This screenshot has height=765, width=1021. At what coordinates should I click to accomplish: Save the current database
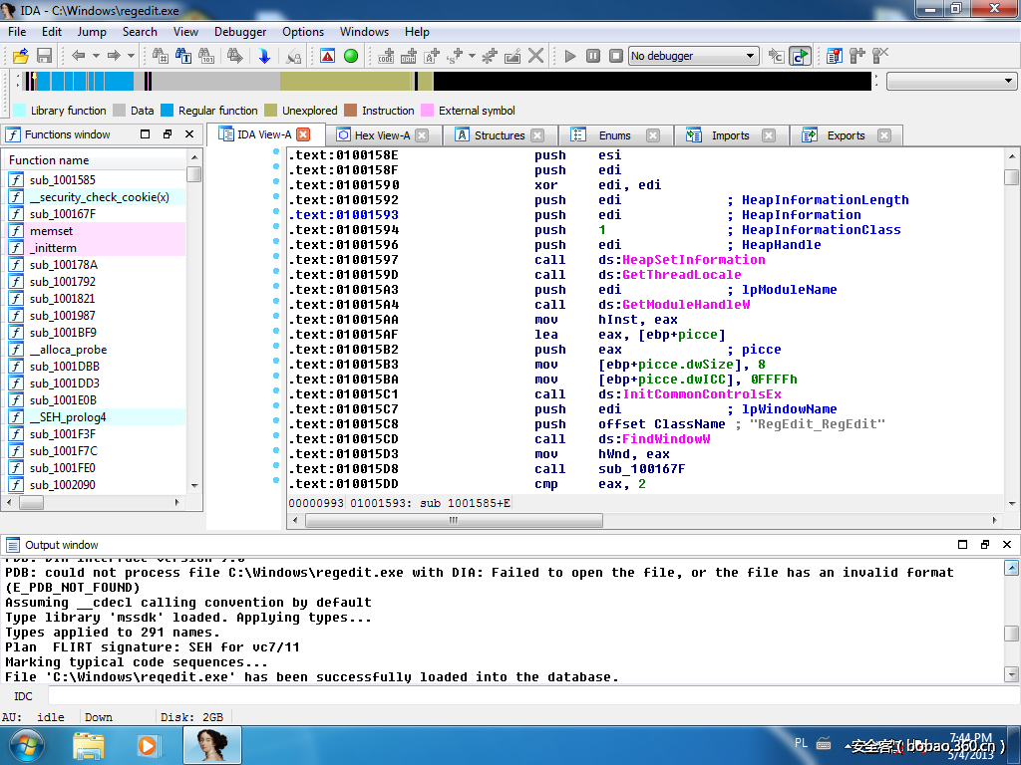45,55
